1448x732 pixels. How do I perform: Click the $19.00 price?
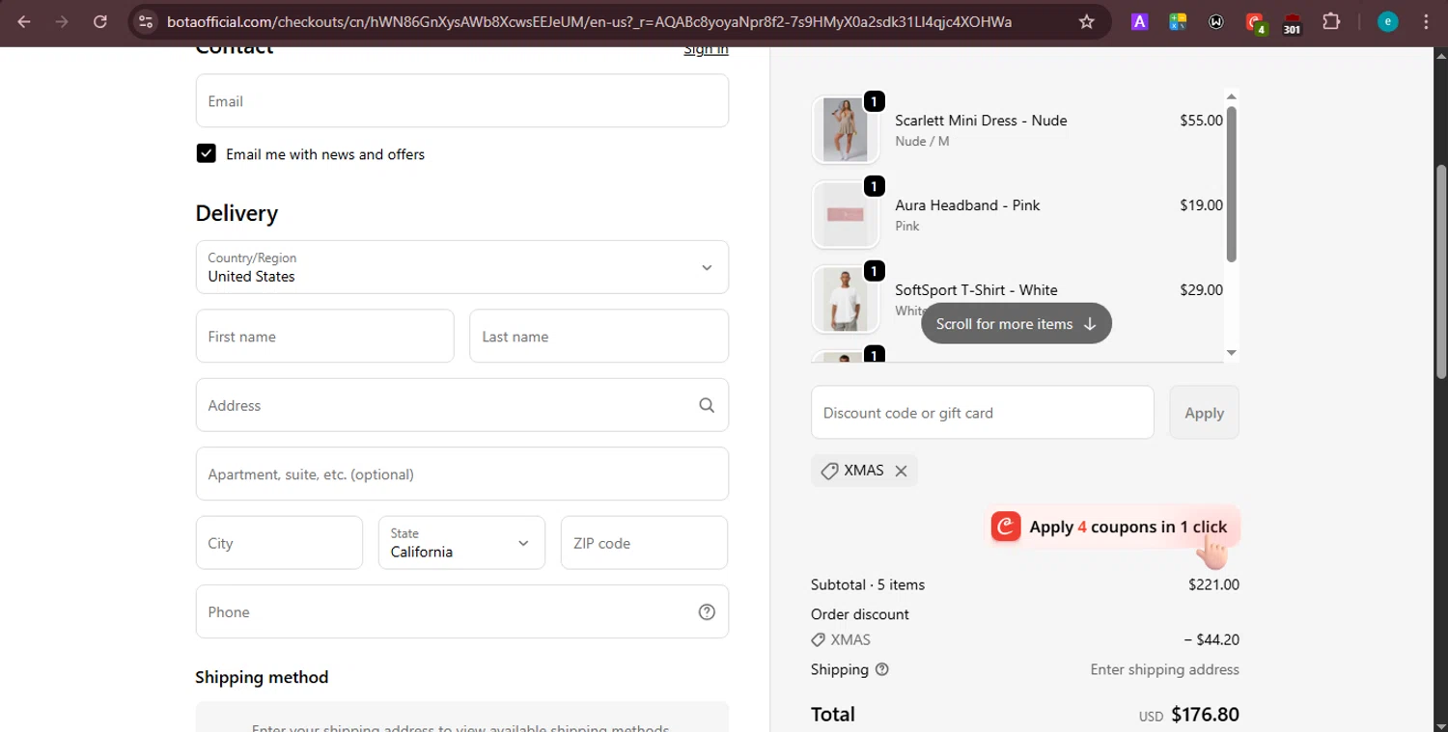[1201, 205]
